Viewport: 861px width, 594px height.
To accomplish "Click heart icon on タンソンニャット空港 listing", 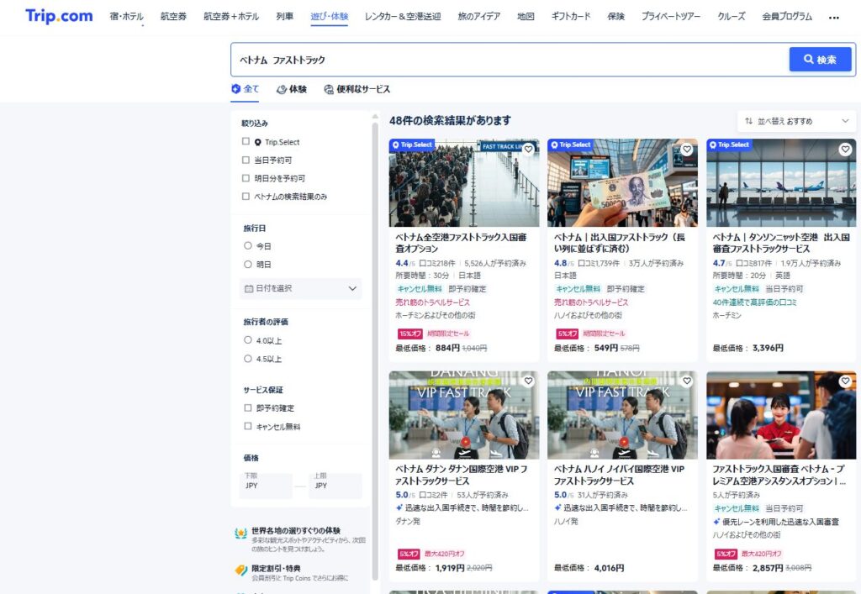I will (x=845, y=150).
